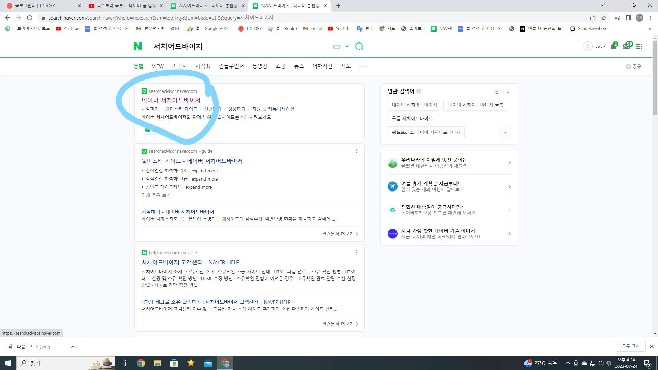The height and width of the screenshot is (370, 658).
Task: Open the notification bell icon
Action: click(613, 46)
